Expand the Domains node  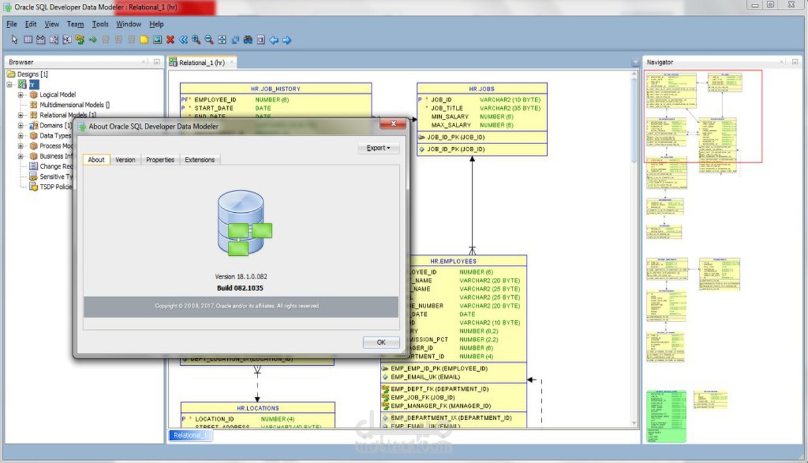coord(21,125)
